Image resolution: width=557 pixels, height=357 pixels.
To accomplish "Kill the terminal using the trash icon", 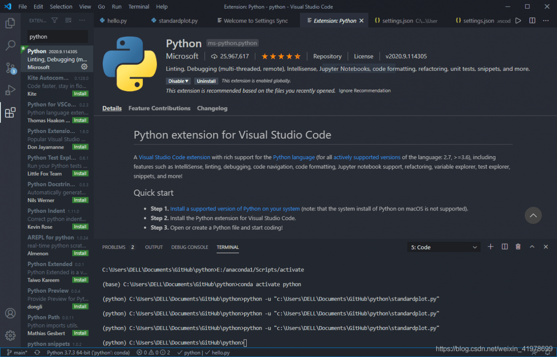I will click(x=518, y=247).
